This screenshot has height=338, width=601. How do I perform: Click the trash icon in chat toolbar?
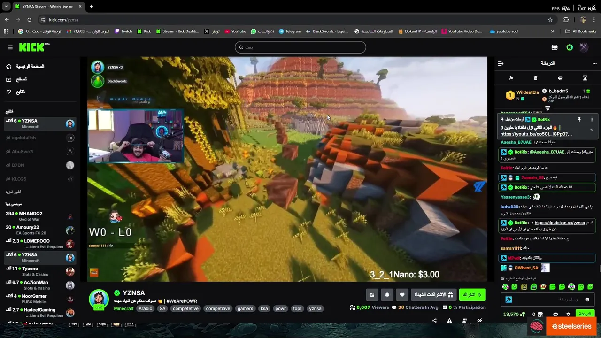coord(535,78)
